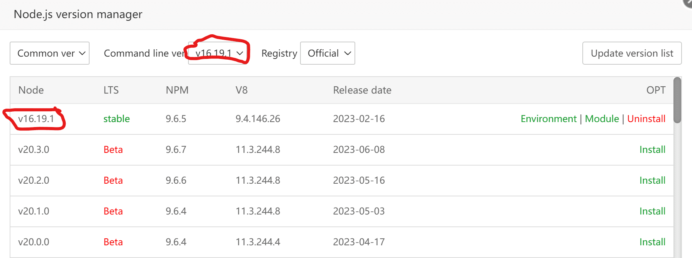Expand the Registry Official dropdown

tap(327, 53)
